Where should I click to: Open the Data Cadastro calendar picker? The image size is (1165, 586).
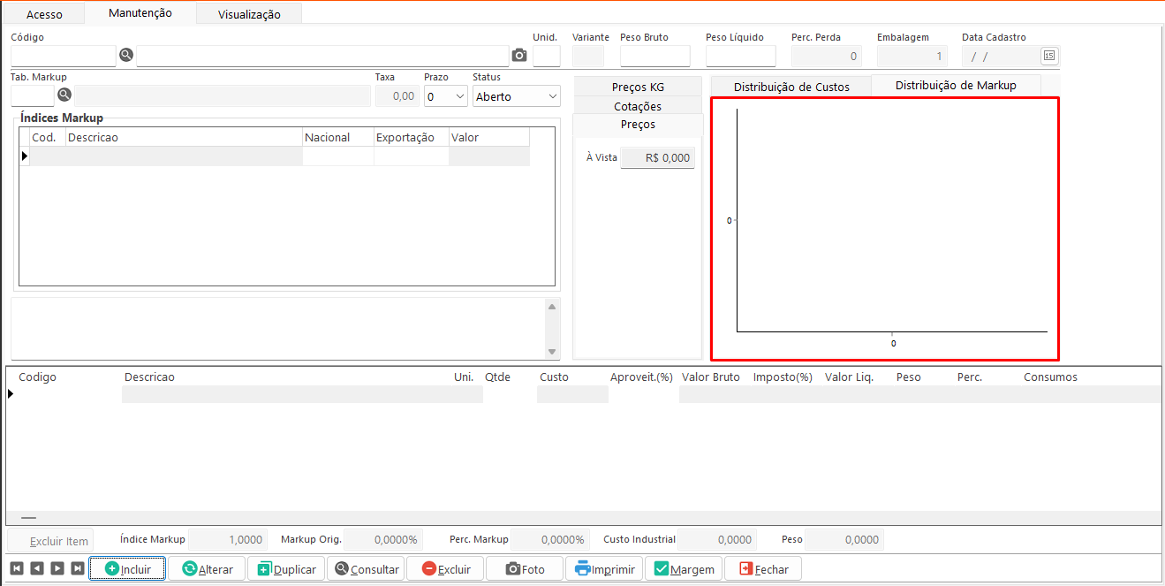pos(1048,56)
